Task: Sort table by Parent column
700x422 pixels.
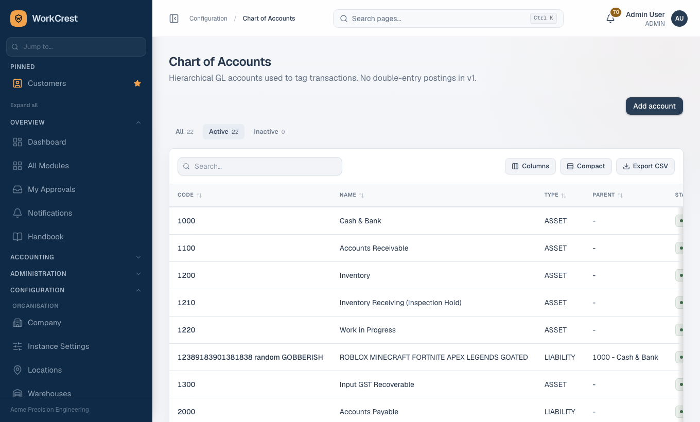Action: point(608,195)
